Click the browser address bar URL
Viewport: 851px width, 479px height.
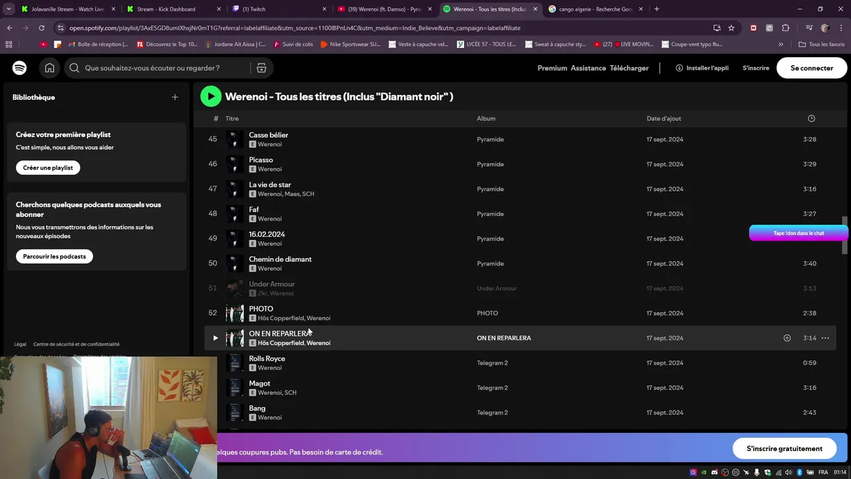295,28
